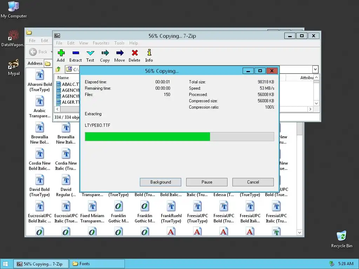Open View menu in 7-Zip
This screenshot has width=359, height=269.
point(83,43)
